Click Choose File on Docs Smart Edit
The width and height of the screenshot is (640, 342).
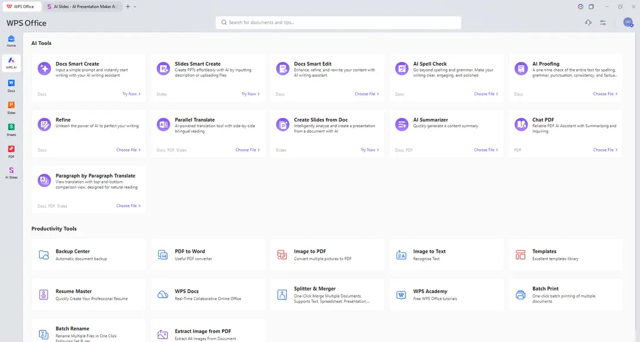[x=367, y=93]
